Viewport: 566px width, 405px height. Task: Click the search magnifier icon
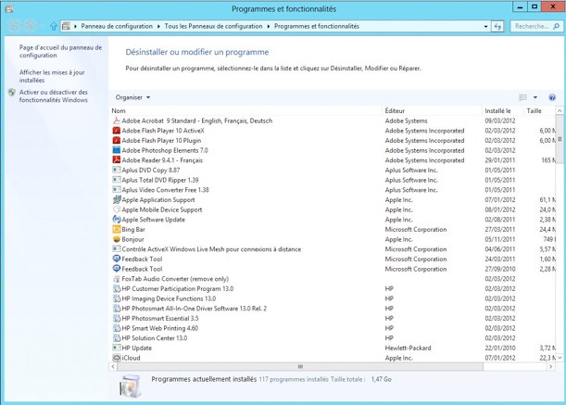pyautogui.click(x=556, y=26)
